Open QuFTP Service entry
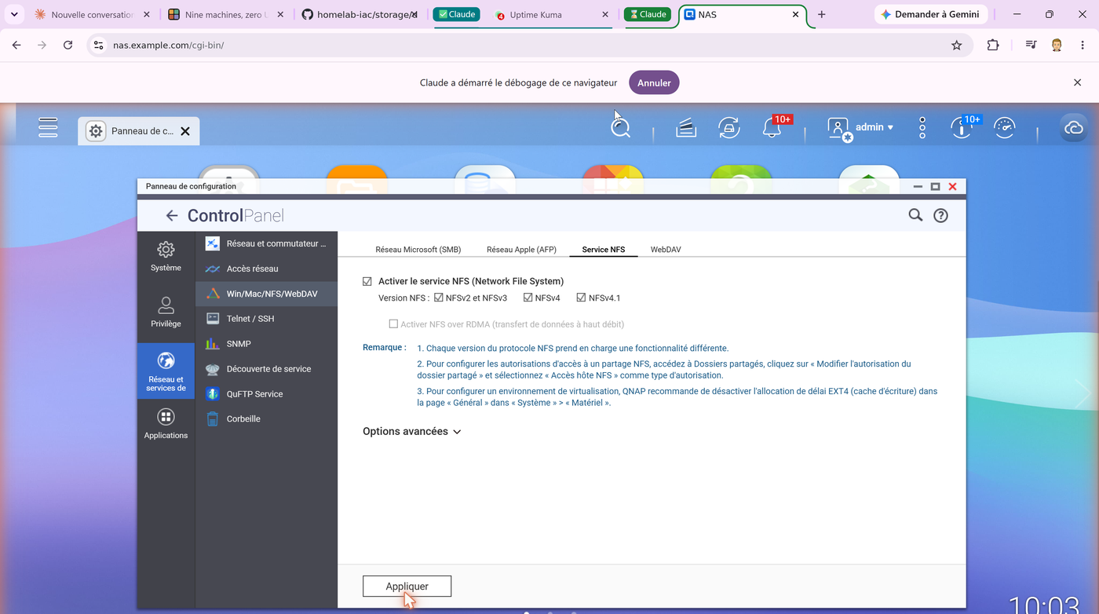Screen dimensions: 1099x614 (266, 394)
